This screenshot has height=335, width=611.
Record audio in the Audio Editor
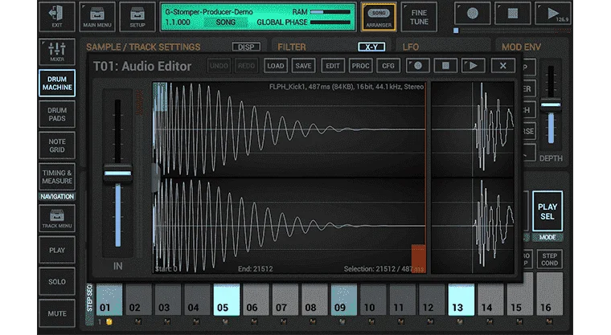click(x=418, y=66)
